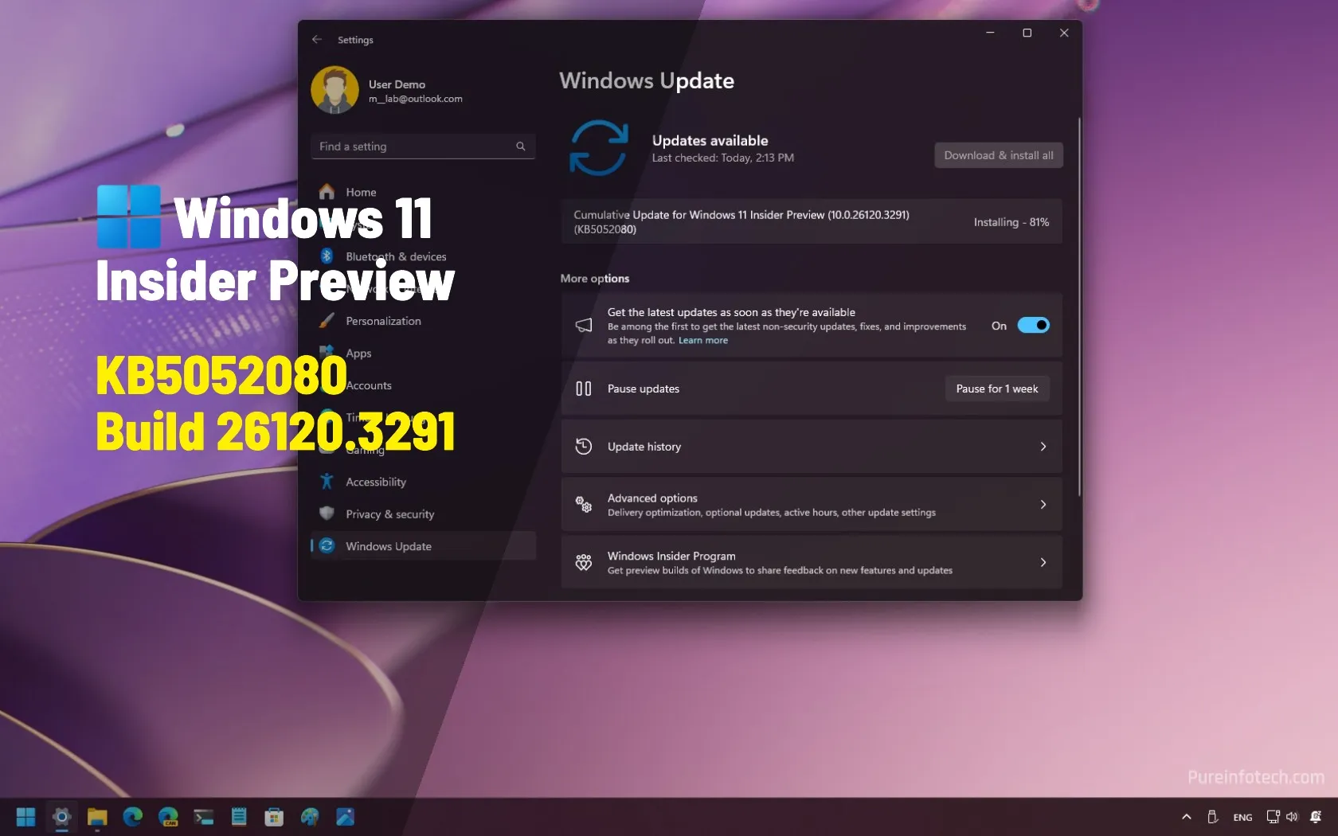
Task: Click the search magnifier in Find a setting
Action: click(521, 146)
